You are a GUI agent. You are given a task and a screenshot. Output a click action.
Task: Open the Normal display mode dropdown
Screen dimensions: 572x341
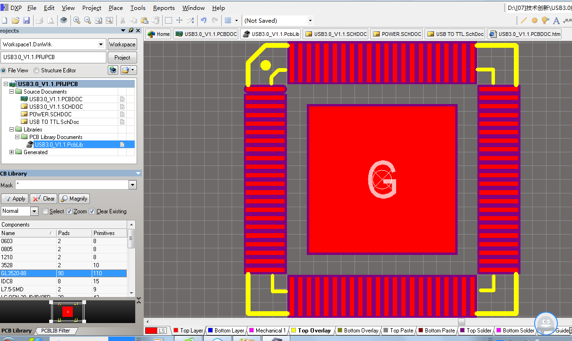(x=34, y=211)
